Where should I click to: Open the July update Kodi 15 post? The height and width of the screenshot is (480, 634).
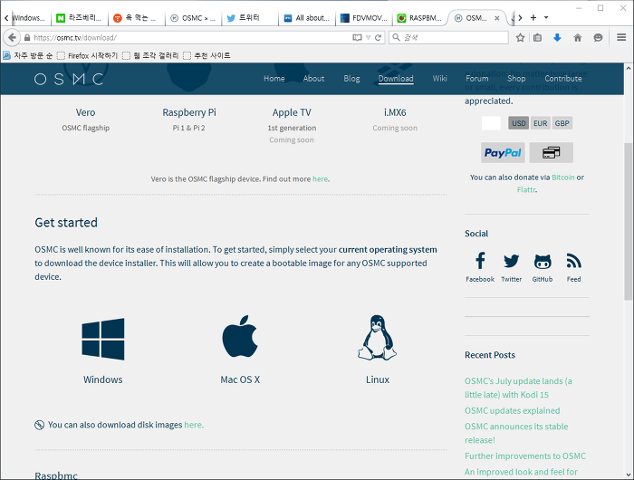tap(518, 388)
